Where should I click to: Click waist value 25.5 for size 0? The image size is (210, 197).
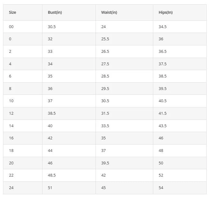point(105,39)
